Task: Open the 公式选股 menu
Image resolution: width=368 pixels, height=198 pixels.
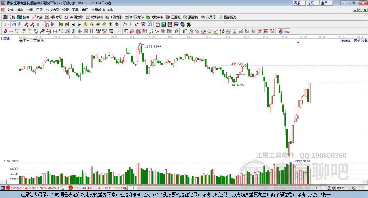Action: click(52, 10)
